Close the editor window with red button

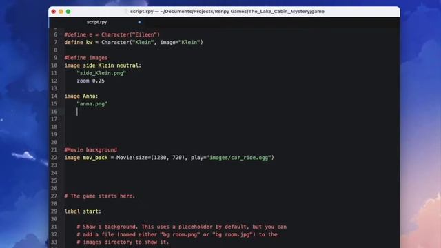pyautogui.click(x=54, y=12)
